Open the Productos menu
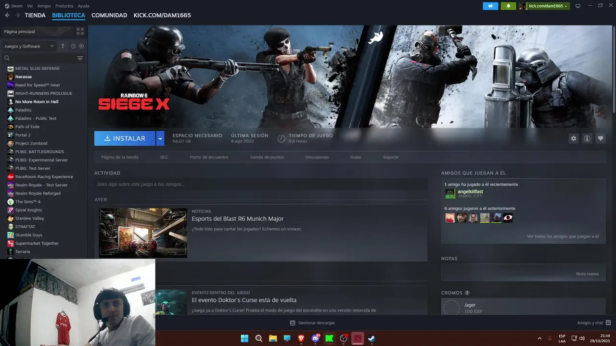Screen dimensions: 616x346 pyautogui.click(x=64, y=6)
